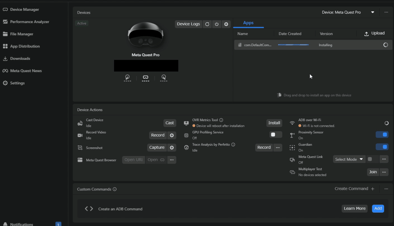This screenshot has height=226, width=394.
Task: Sort apps by Version column
Action: [x=326, y=34]
